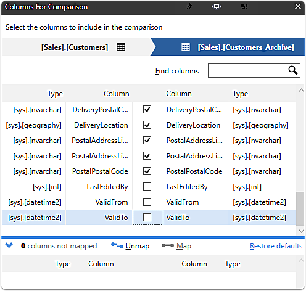
Task: Click the Archive-side [sys].[geography] type cell
Action: point(262,125)
